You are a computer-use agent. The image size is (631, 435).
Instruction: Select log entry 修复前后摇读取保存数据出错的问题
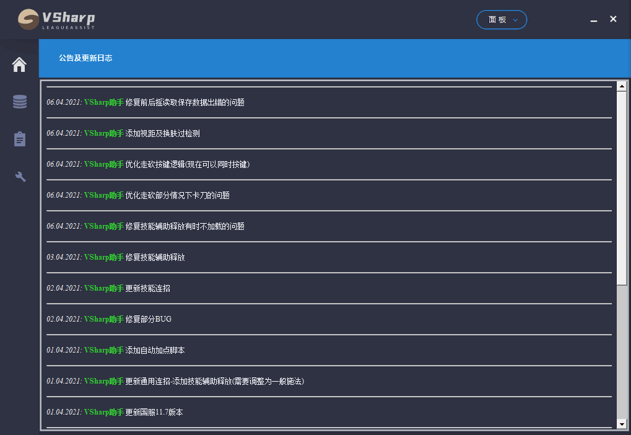tap(146, 102)
